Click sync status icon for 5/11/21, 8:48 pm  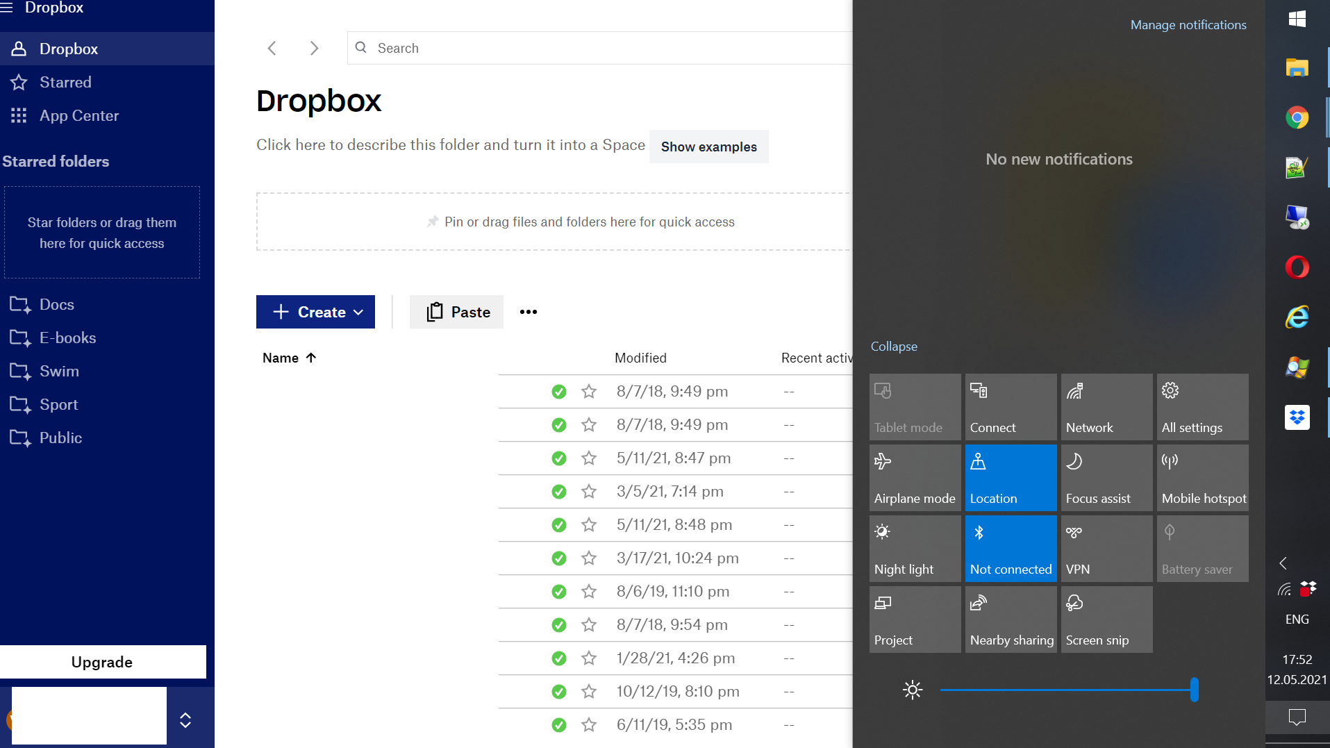coord(559,525)
